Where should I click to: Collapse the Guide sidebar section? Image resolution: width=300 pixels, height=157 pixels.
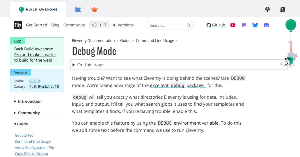tap(21, 124)
